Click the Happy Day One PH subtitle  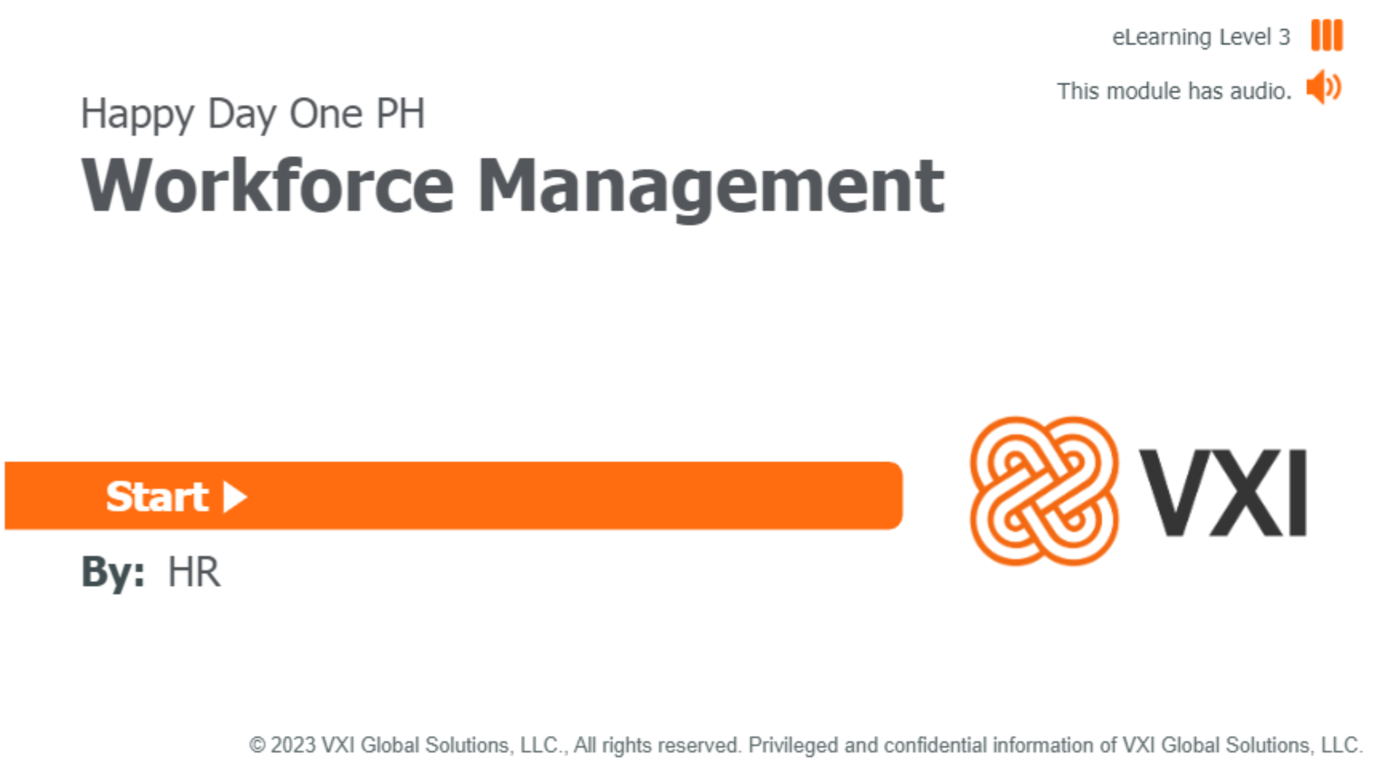pyautogui.click(x=253, y=114)
